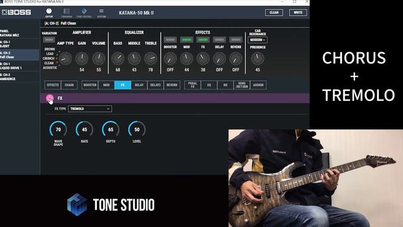Select the A: CH-1 DJENT patch
Image resolution: width=403 pixels, height=227 pixels.
coord(20,44)
